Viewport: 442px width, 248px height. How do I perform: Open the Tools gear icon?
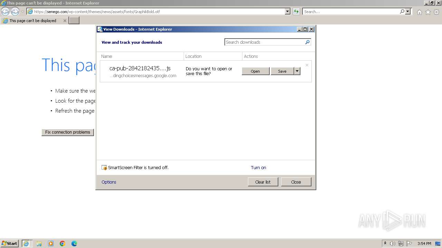tap(436, 12)
